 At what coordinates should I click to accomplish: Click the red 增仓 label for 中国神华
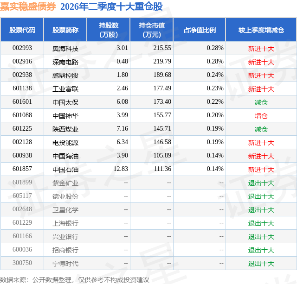[261, 116]
